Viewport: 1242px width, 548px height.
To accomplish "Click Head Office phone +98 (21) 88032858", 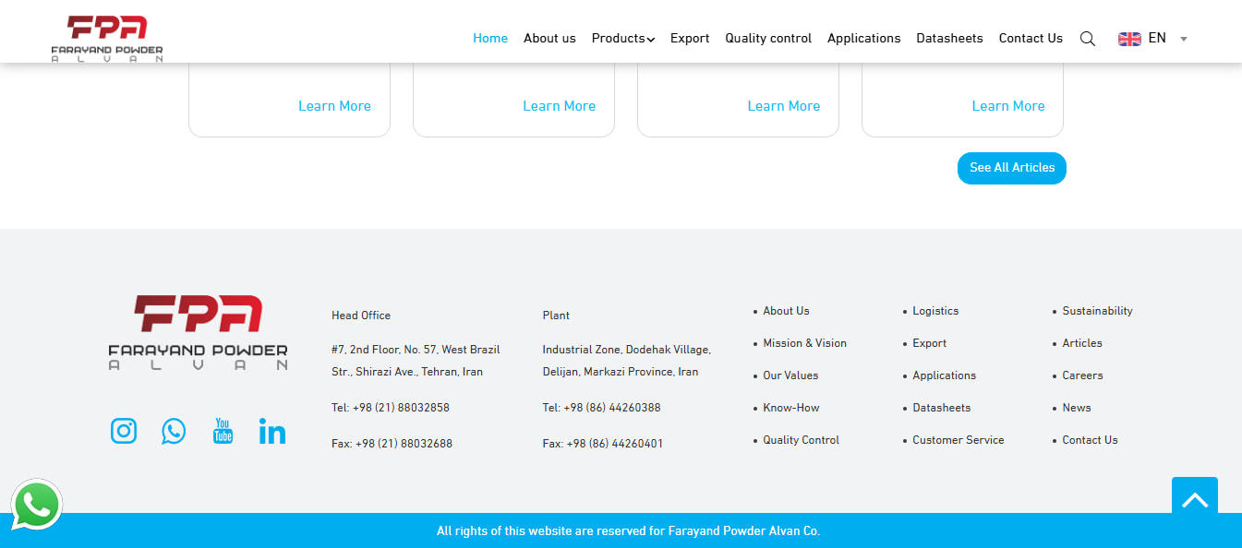I will tap(391, 408).
